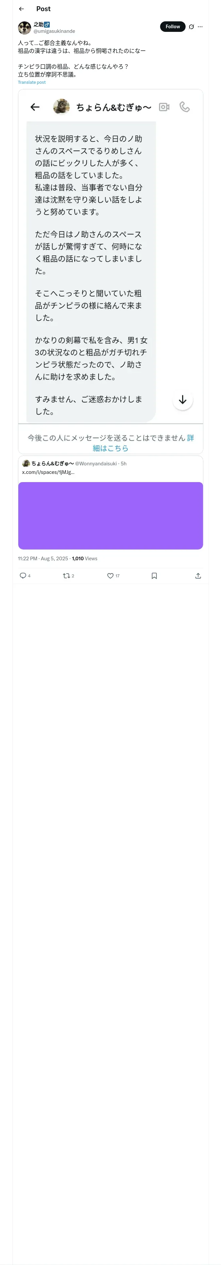Follow the user 之助

coord(173,27)
